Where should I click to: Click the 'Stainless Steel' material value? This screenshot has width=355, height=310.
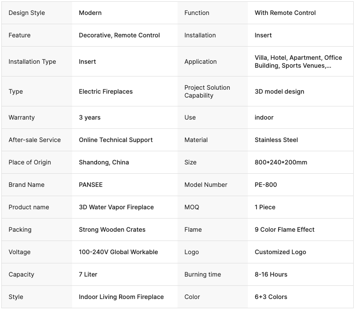pyautogui.click(x=276, y=140)
